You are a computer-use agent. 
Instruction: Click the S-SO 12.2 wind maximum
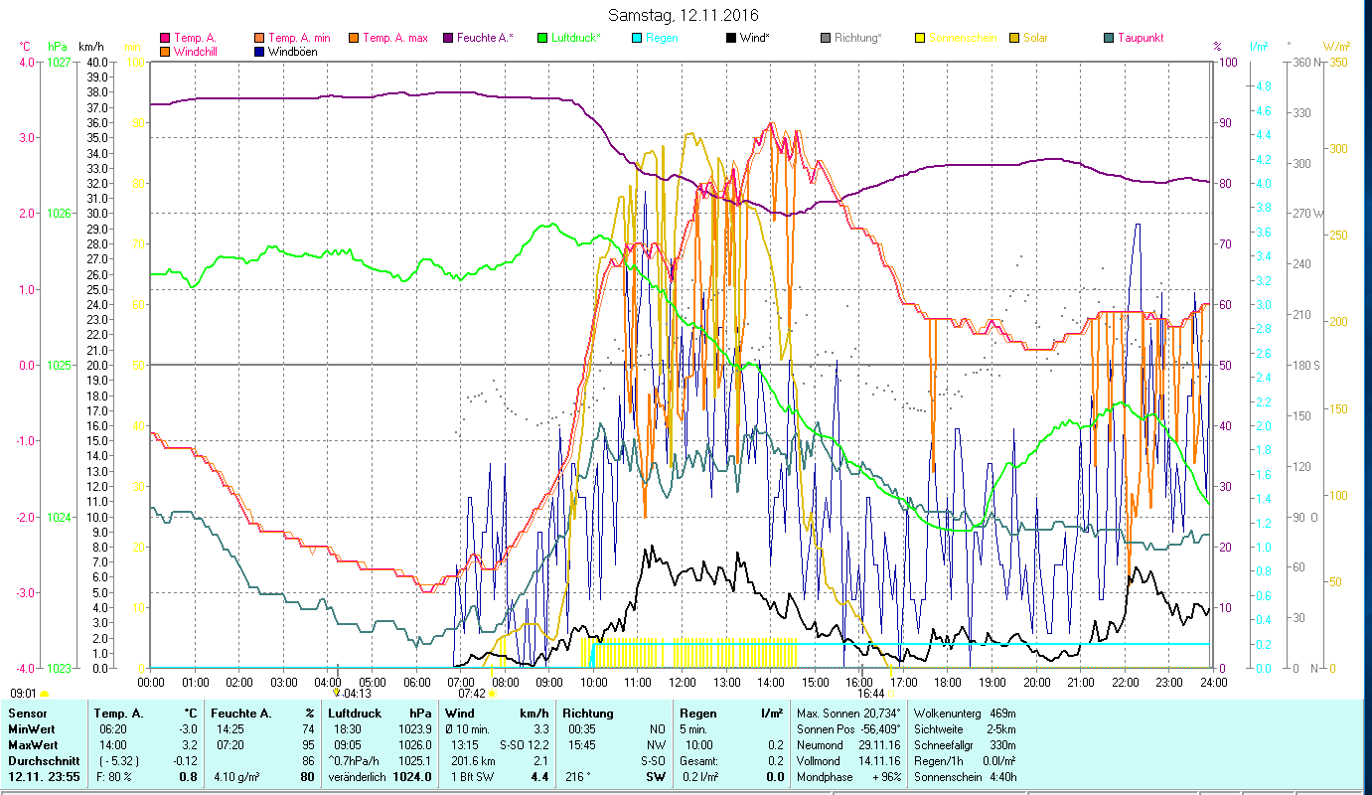coord(524,744)
